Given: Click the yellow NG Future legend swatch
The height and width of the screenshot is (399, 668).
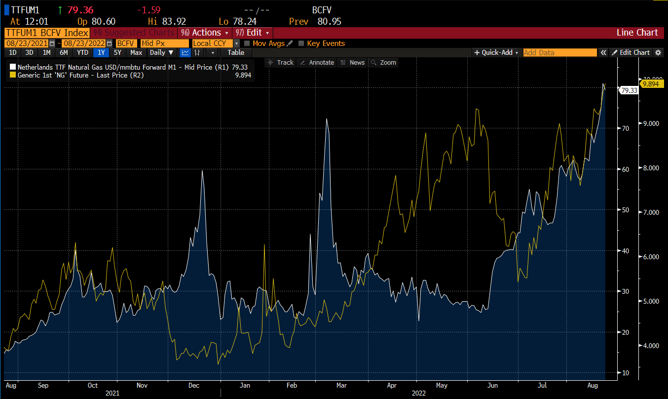Looking at the screenshot, I should click(x=13, y=75).
